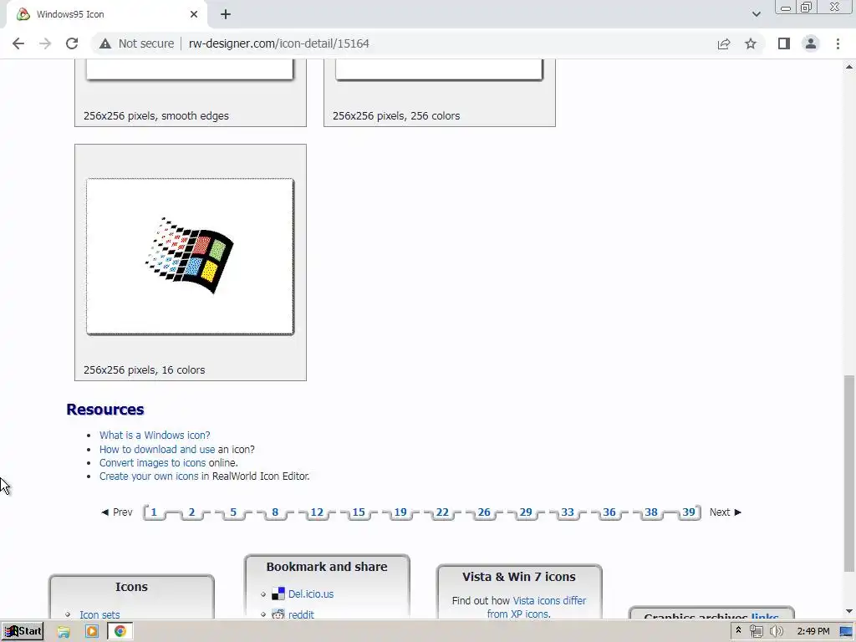Go to page 5

[x=233, y=512]
